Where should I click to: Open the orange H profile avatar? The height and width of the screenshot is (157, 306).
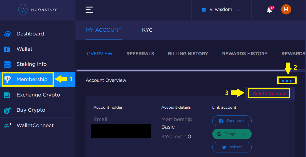click(x=286, y=10)
